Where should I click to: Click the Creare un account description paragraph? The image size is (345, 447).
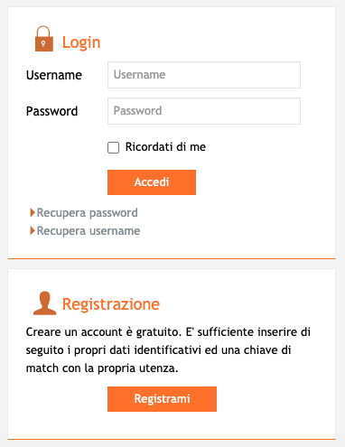(168, 349)
